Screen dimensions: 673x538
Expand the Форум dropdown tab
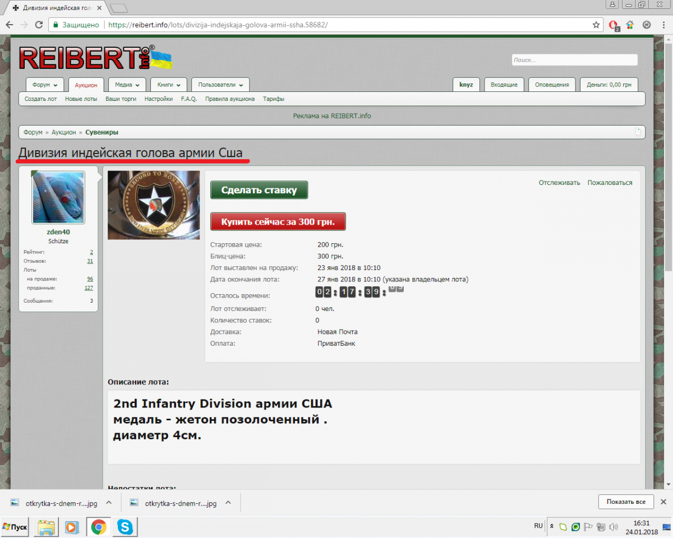[45, 85]
